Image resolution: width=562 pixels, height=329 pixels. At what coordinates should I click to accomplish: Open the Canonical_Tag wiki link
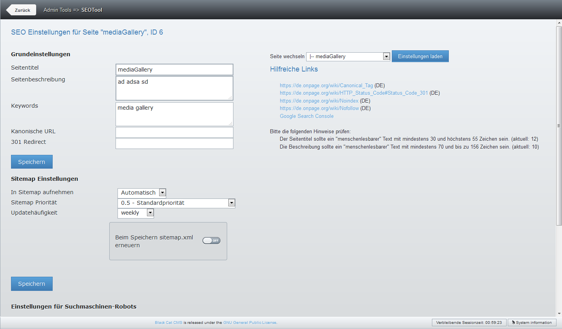coord(326,85)
